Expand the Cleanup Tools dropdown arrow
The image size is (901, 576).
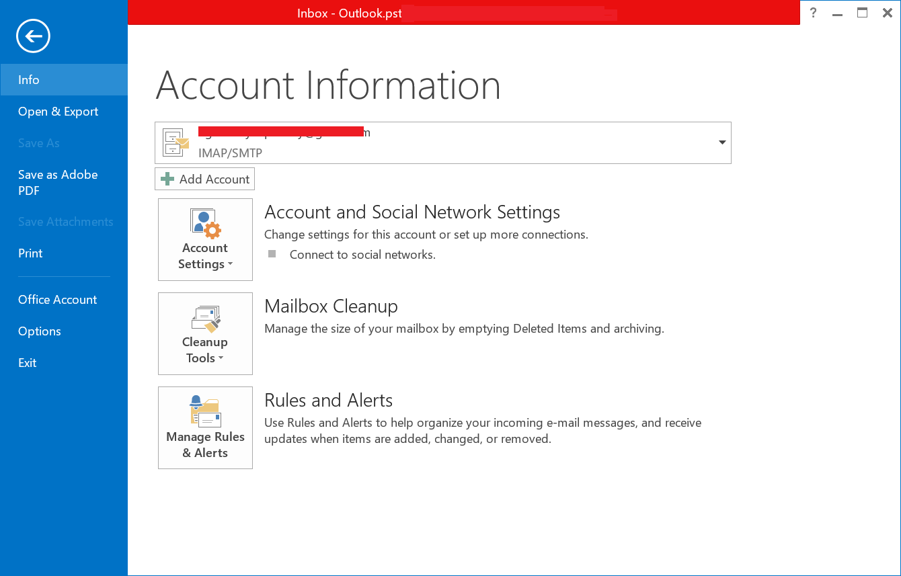pos(222,359)
